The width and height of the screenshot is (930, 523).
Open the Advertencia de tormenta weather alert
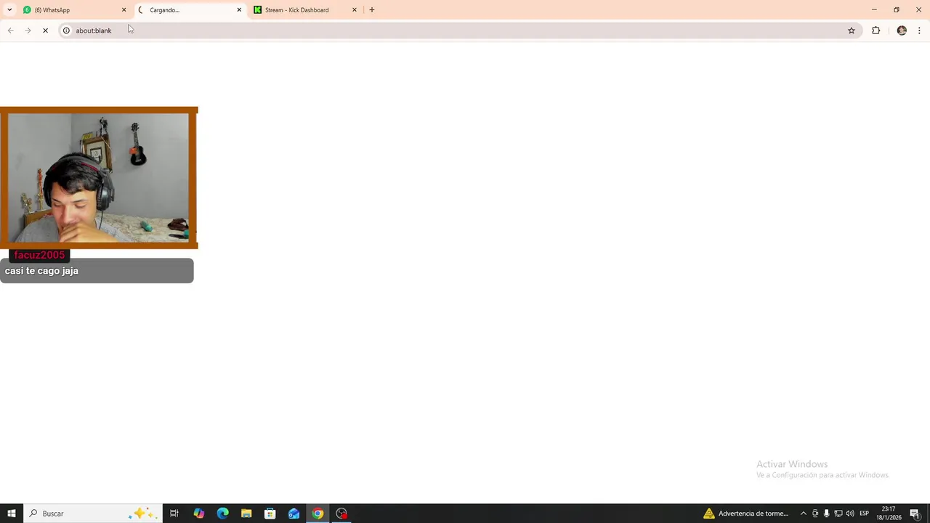[x=746, y=514]
